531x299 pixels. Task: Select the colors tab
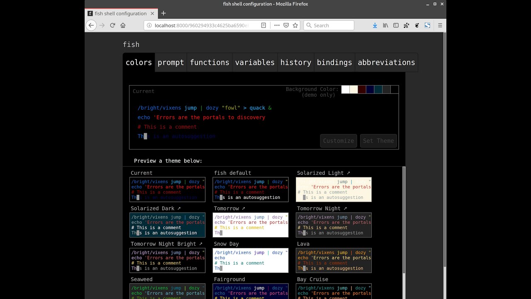(139, 62)
